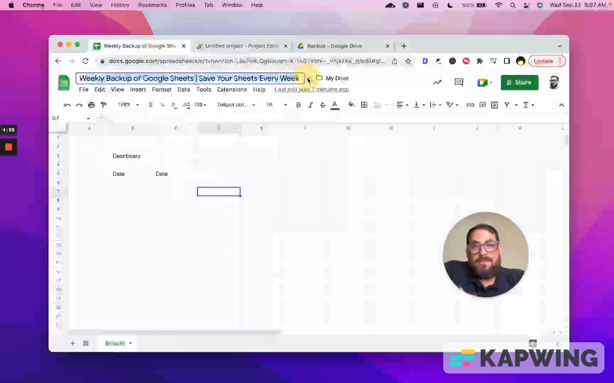Toggle bold formatting
Image resolution: width=614 pixels, height=383 pixels.
click(298, 105)
